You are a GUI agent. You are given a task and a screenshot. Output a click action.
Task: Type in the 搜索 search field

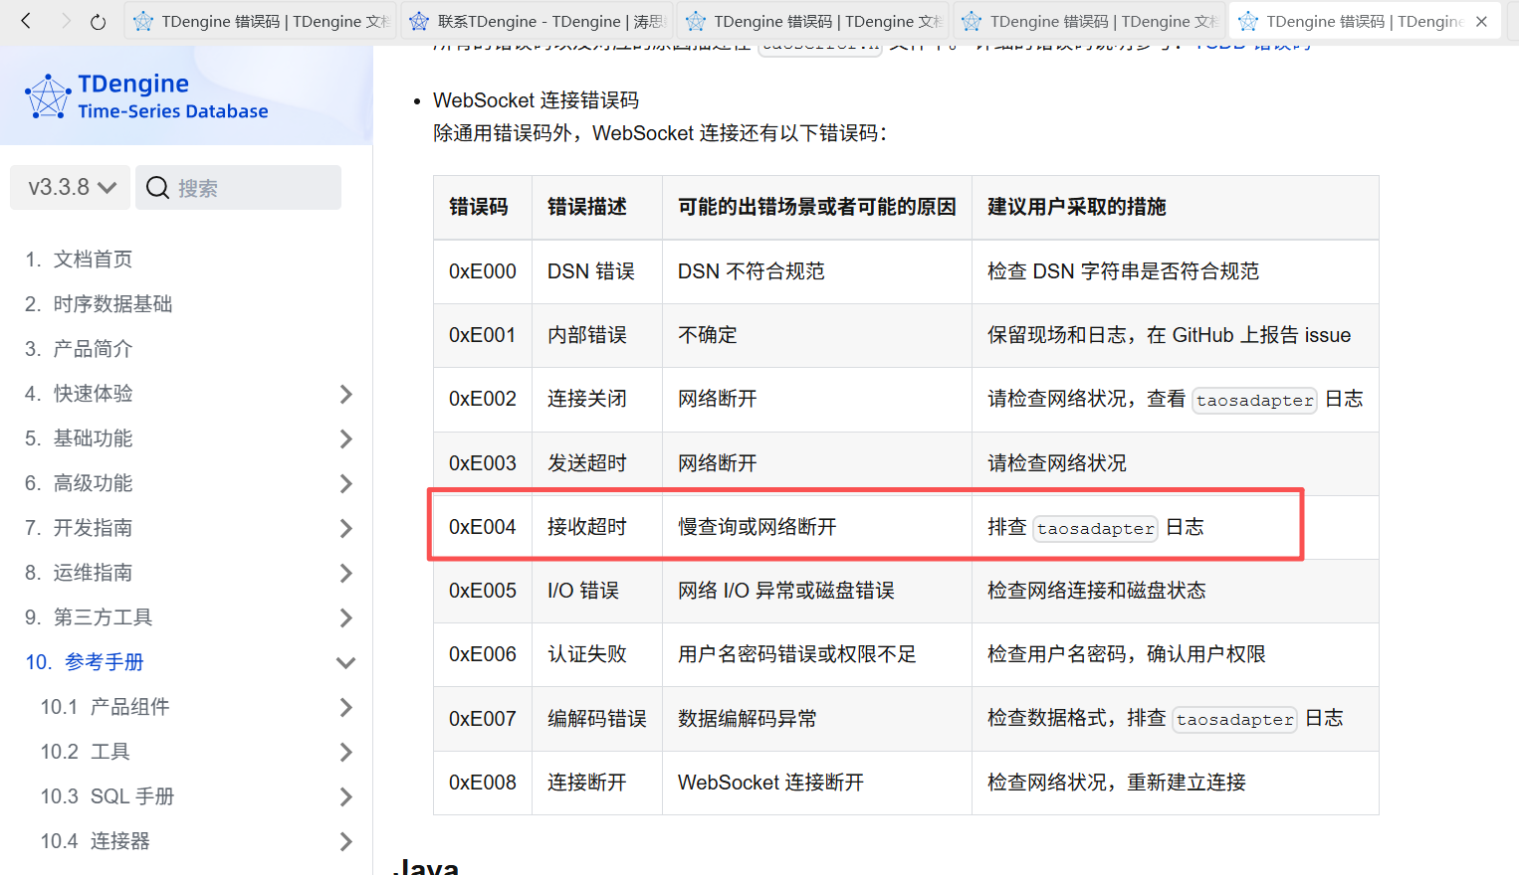point(254,188)
